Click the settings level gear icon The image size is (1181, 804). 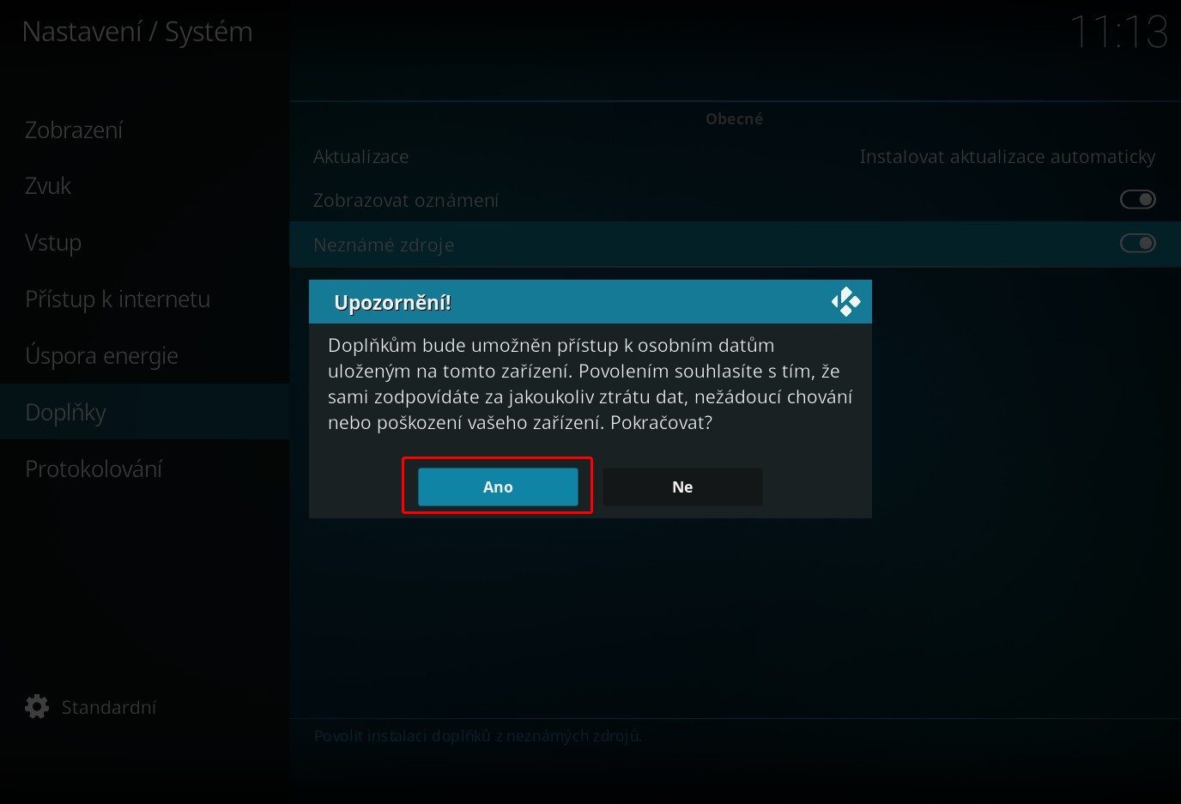[x=37, y=707]
